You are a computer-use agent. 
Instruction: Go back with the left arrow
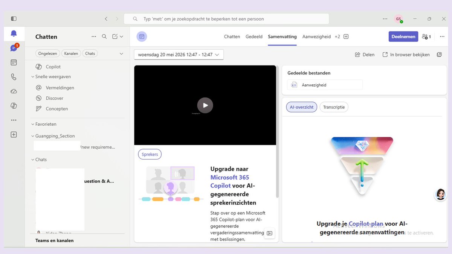click(x=106, y=19)
